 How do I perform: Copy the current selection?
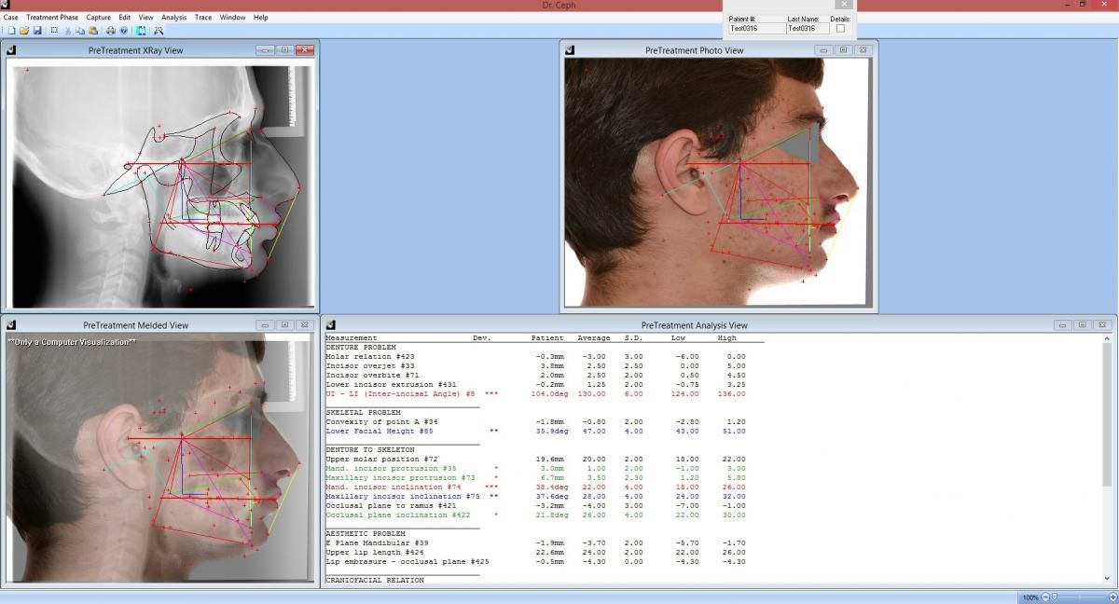click(x=79, y=31)
